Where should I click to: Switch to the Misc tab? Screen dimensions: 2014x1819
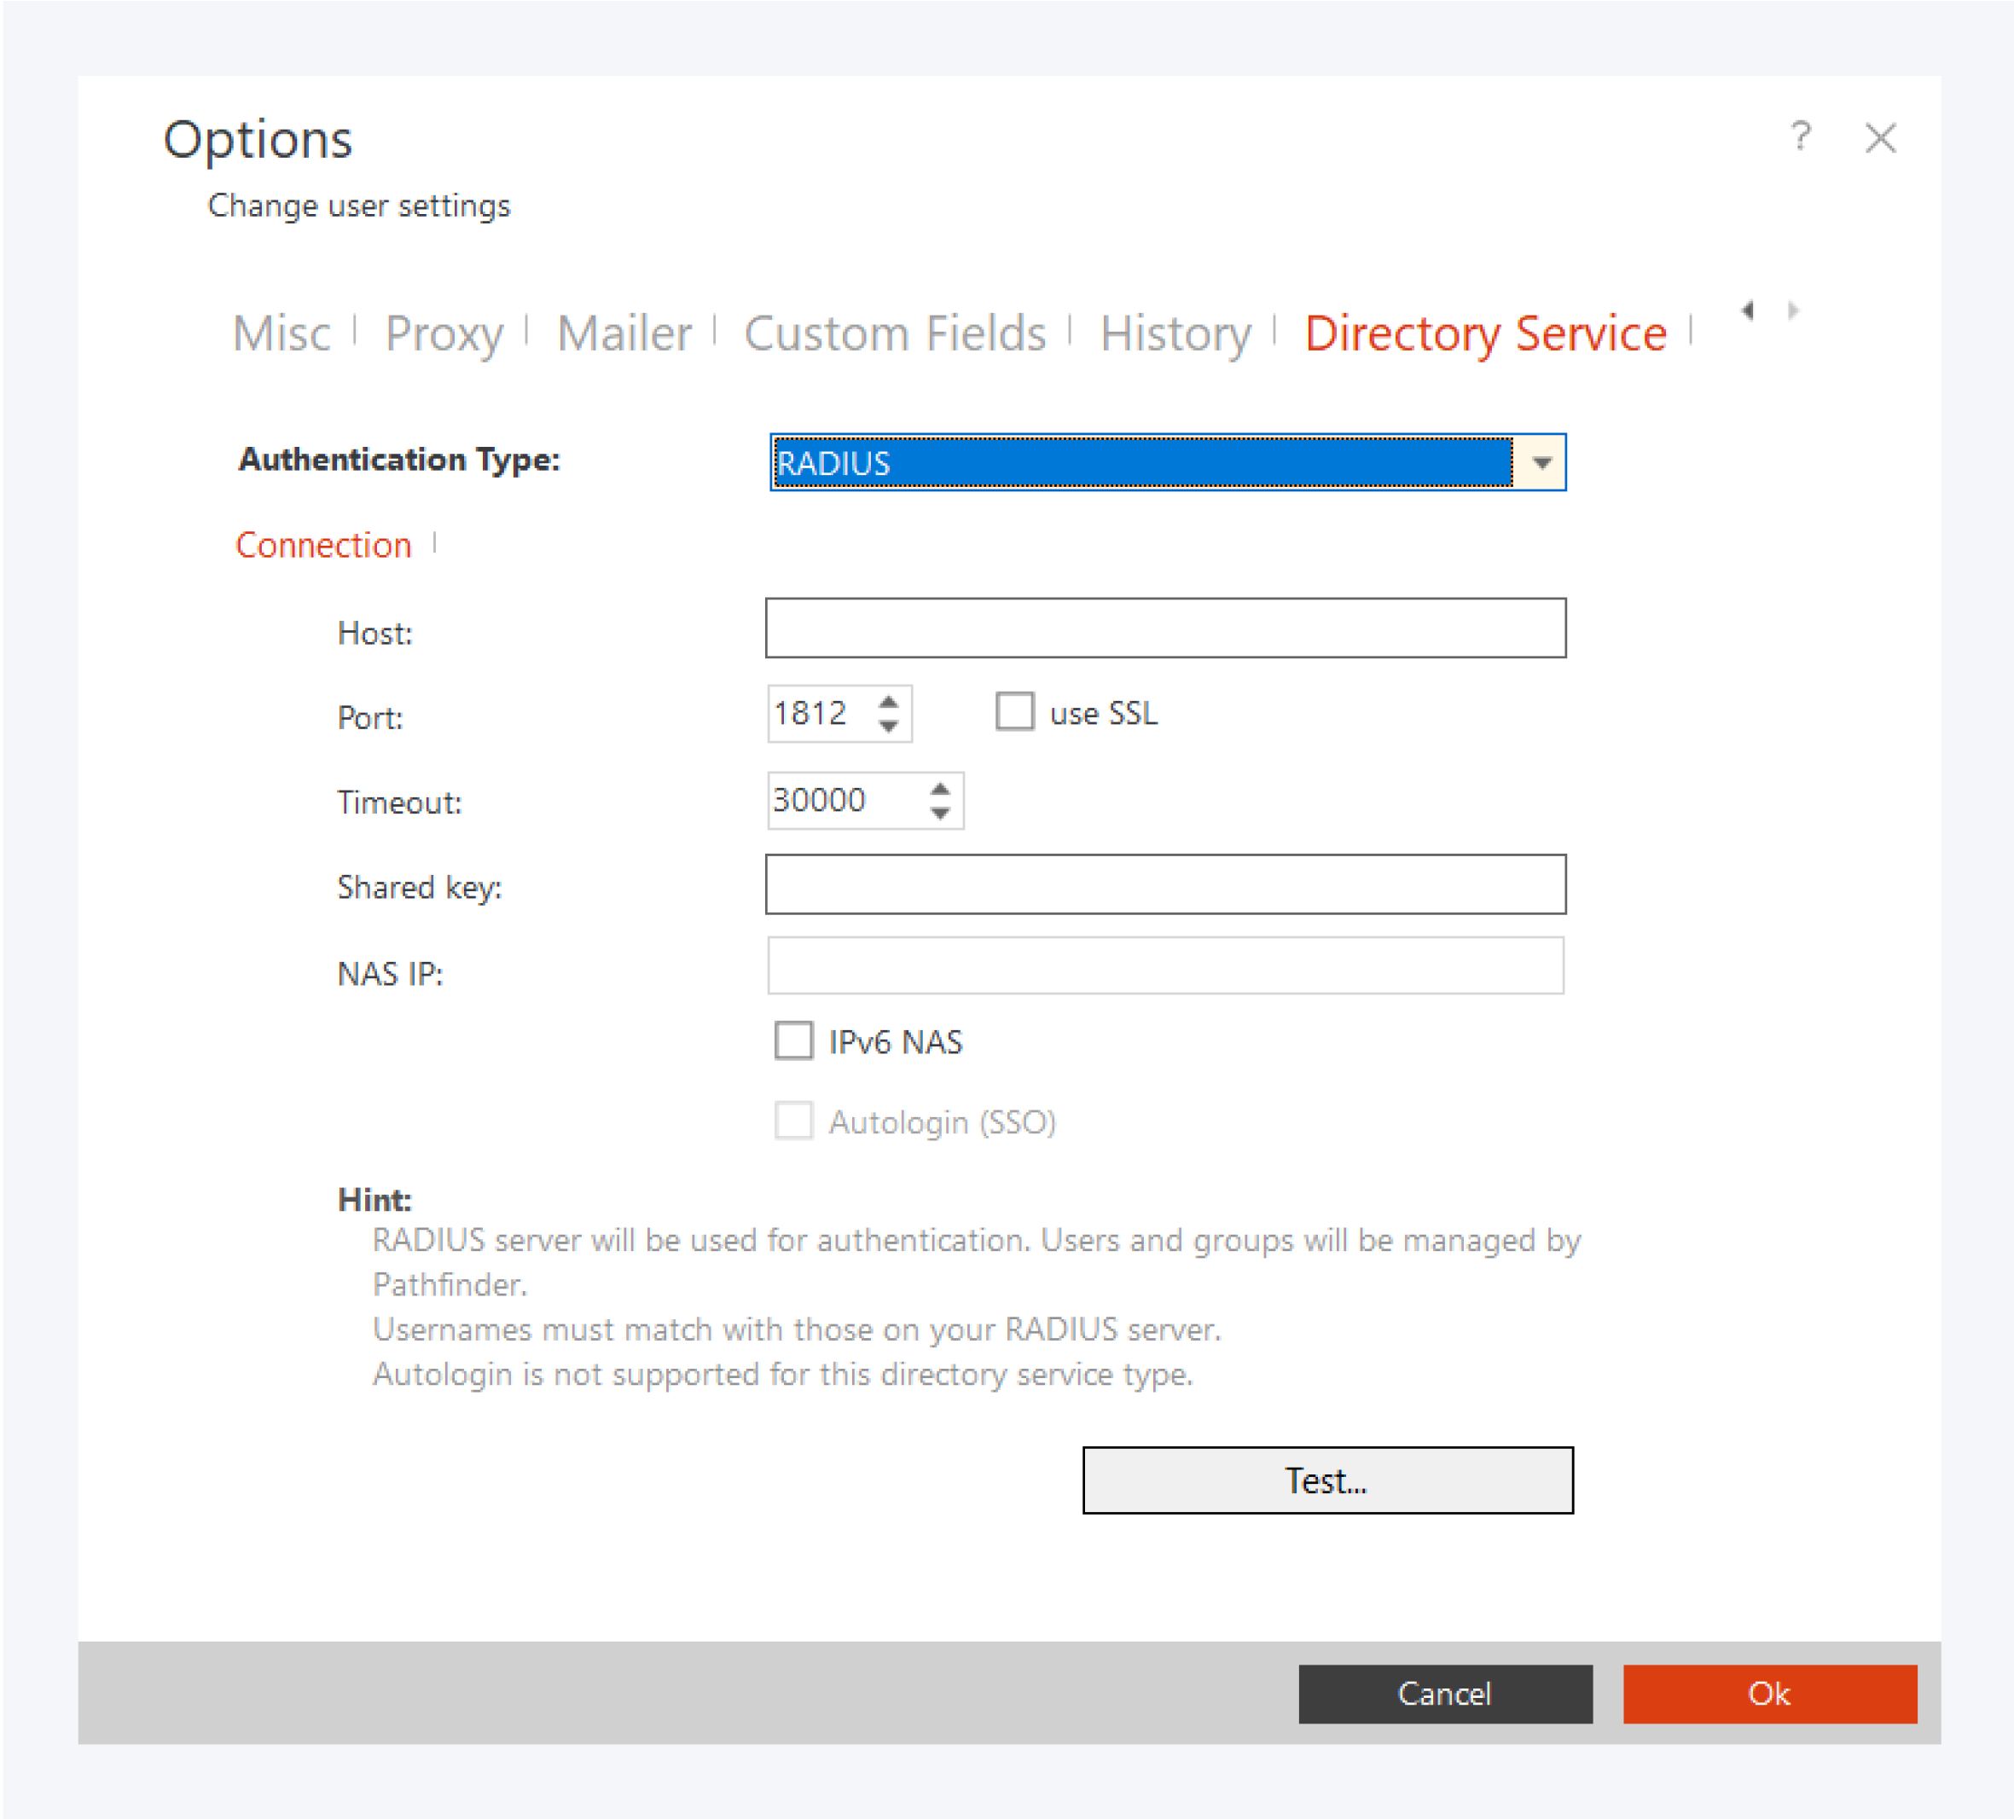tap(281, 333)
